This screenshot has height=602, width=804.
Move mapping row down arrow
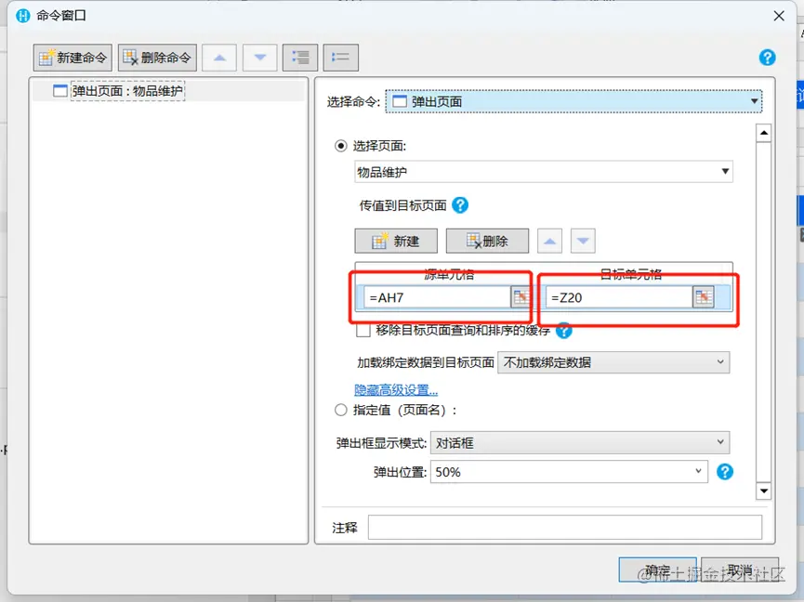tap(583, 241)
